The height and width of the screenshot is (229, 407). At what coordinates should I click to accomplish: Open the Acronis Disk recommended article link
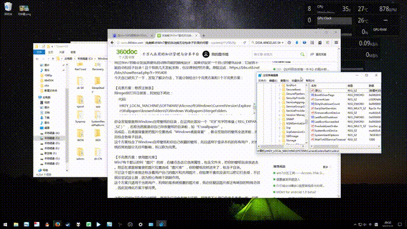coord(300,173)
